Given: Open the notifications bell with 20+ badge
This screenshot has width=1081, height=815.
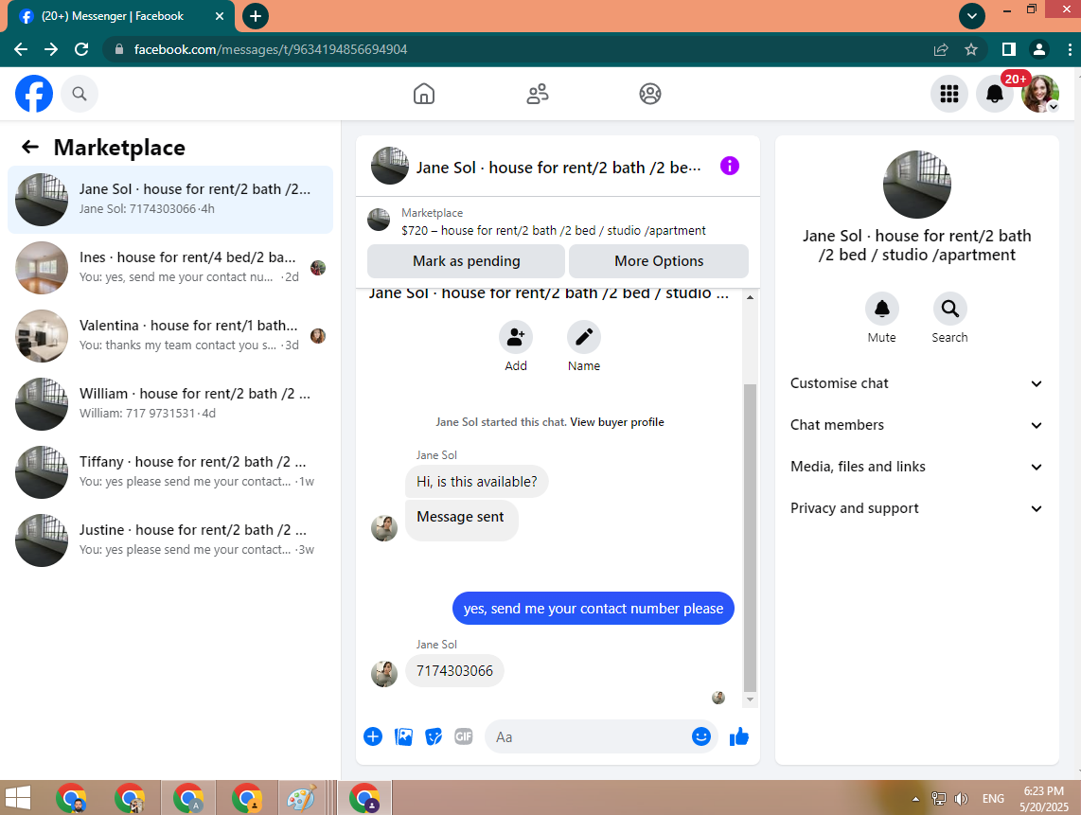Looking at the screenshot, I should [x=994, y=94].
